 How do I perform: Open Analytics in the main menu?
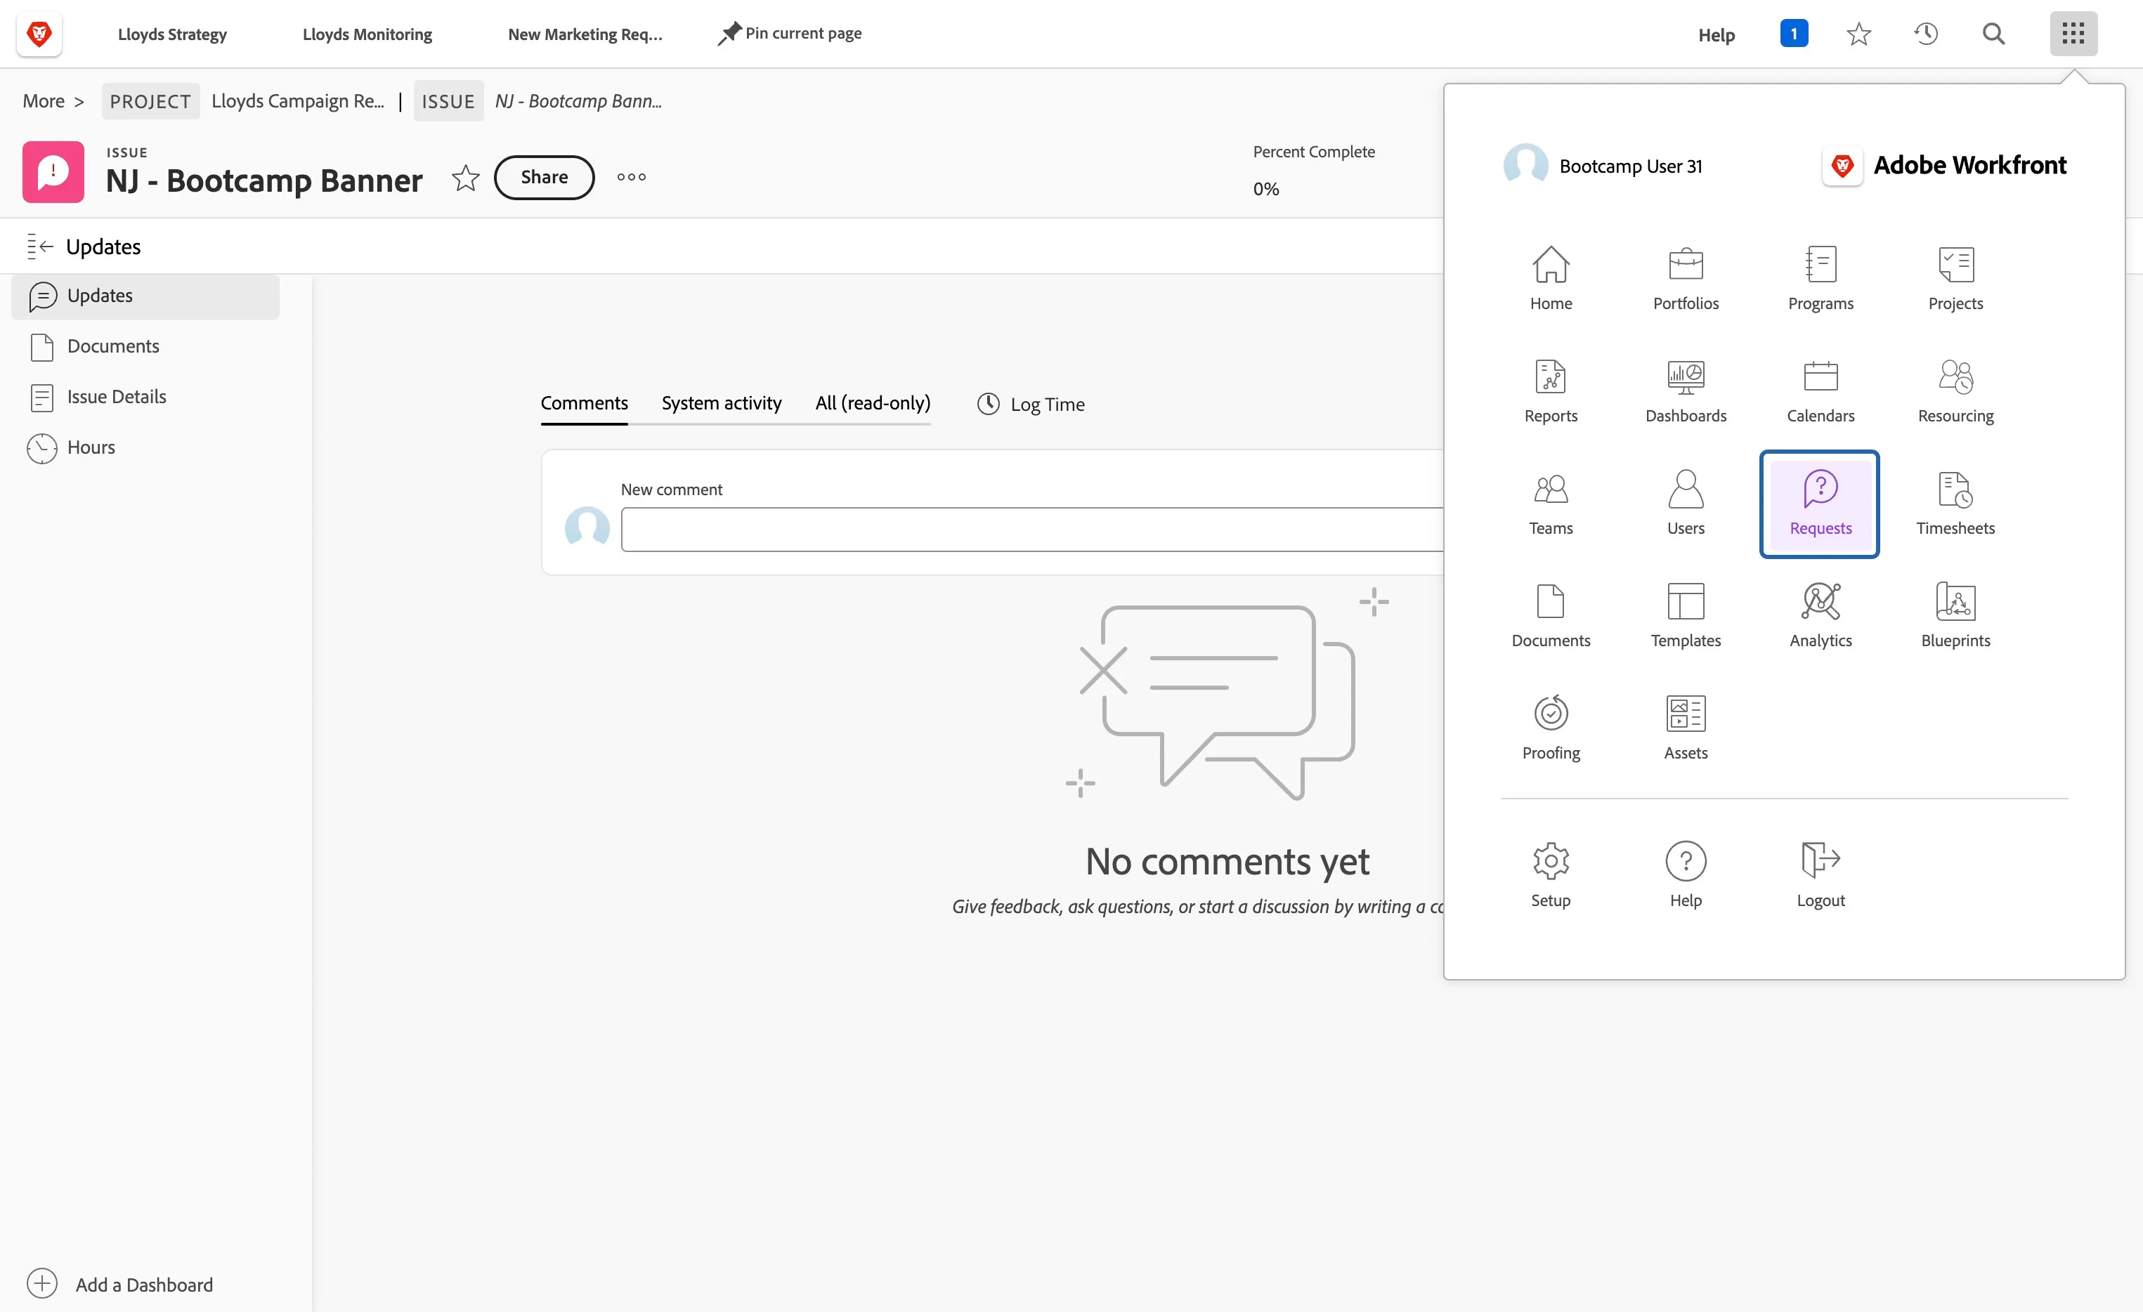click(x=1820, y=615)
